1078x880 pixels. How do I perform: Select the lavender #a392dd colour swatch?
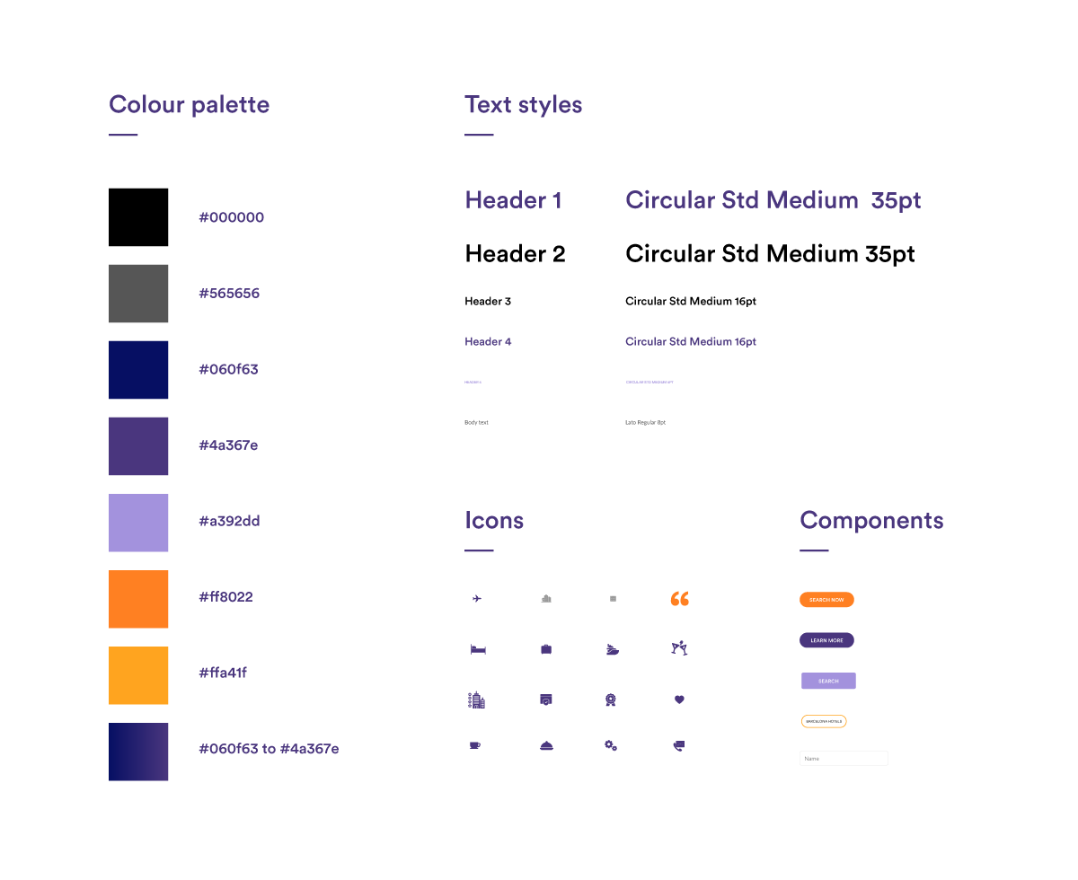[138, 523]
